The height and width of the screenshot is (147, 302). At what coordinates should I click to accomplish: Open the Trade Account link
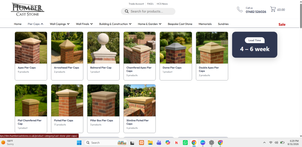click(x=136, y=4)
